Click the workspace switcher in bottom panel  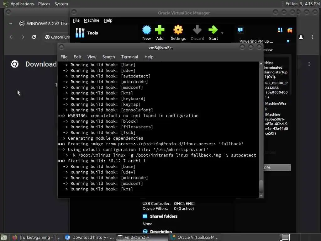(285, 237)
